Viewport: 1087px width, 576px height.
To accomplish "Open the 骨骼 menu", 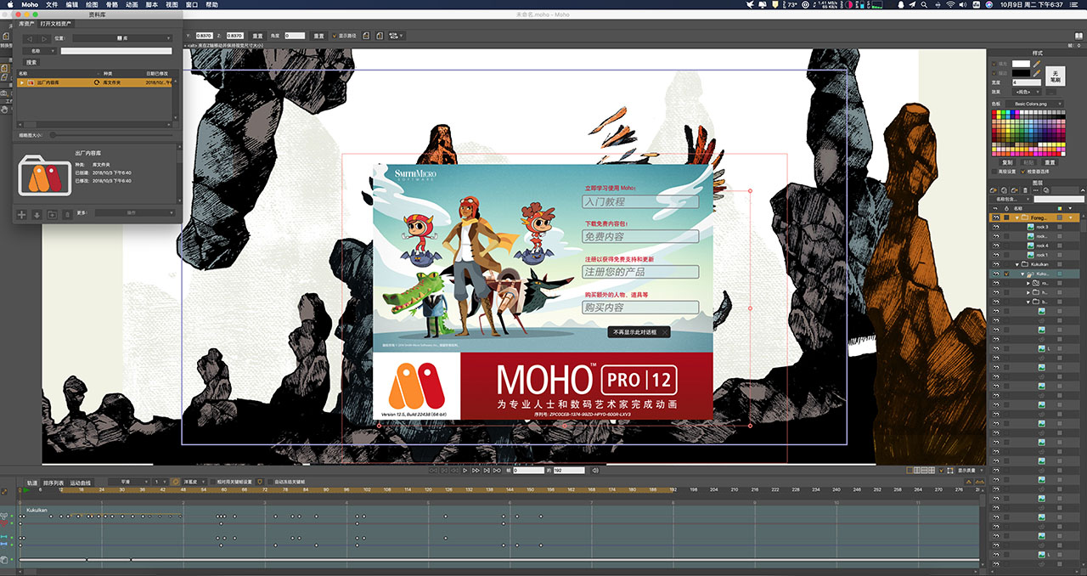I will [112, 4].
